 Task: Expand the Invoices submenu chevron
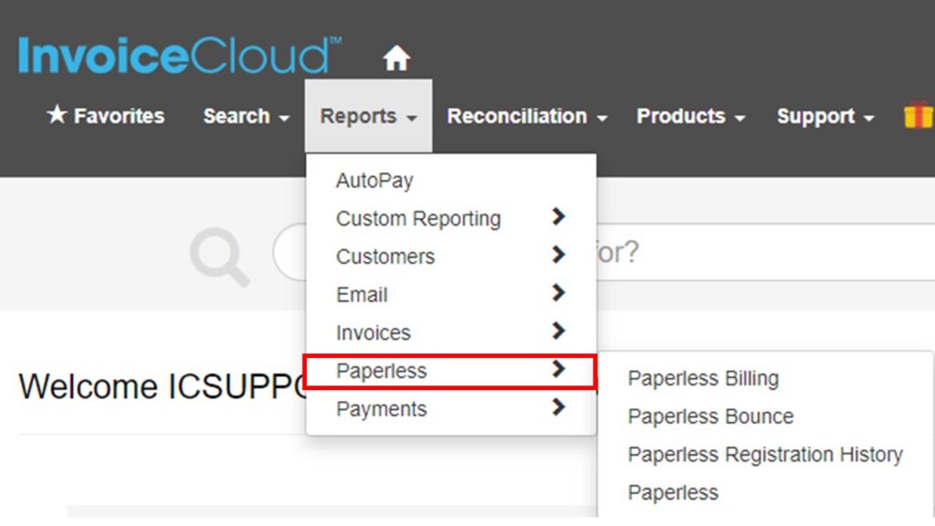(558, 331)
